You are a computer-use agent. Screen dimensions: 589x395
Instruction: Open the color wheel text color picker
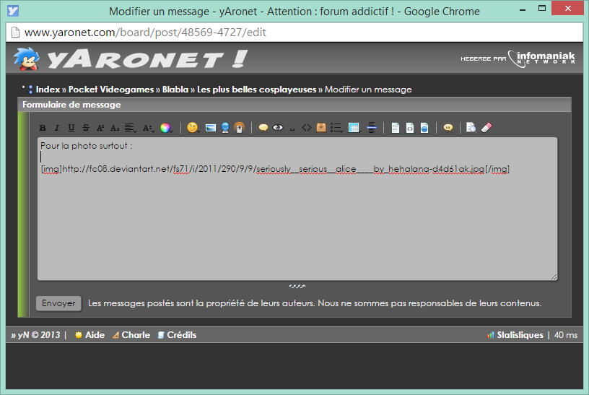[165, 128]
